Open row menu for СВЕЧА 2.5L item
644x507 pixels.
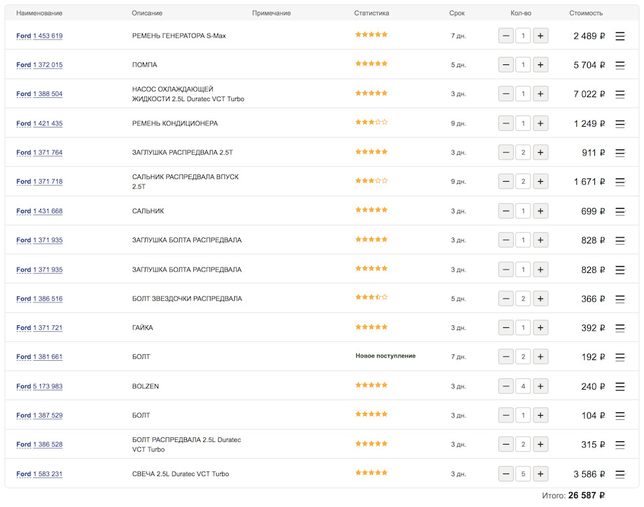click(620, 474)
